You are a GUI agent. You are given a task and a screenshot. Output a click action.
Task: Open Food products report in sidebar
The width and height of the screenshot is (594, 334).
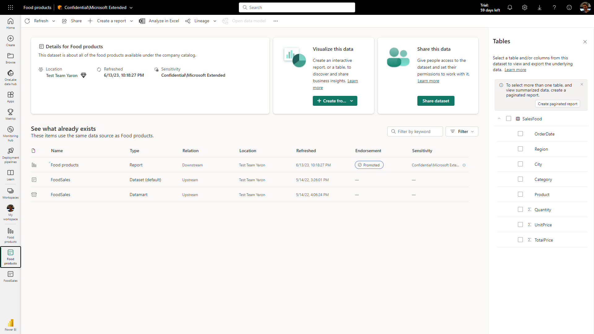(11, 235)
